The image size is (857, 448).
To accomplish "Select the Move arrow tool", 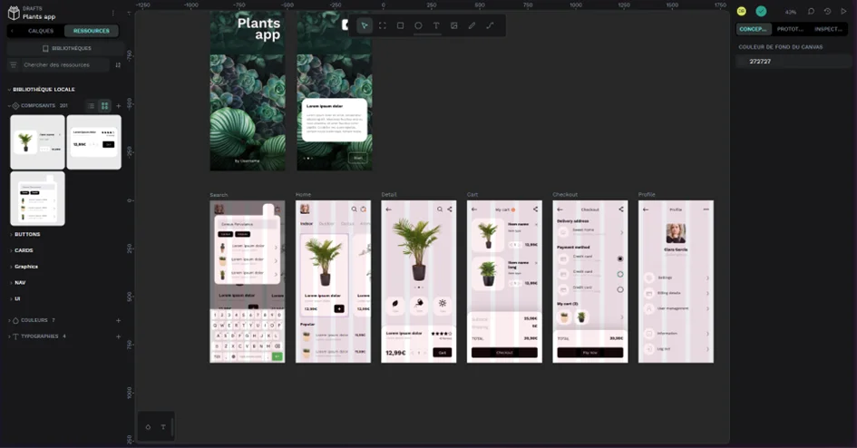I will click(x=364, y=25).
